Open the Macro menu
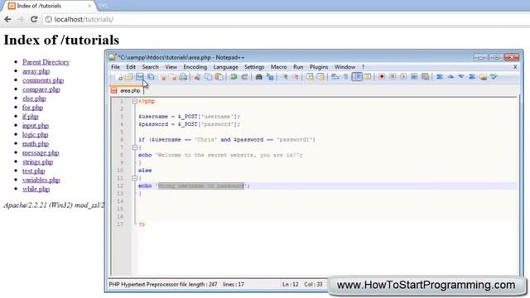 [x=278, y=67]
